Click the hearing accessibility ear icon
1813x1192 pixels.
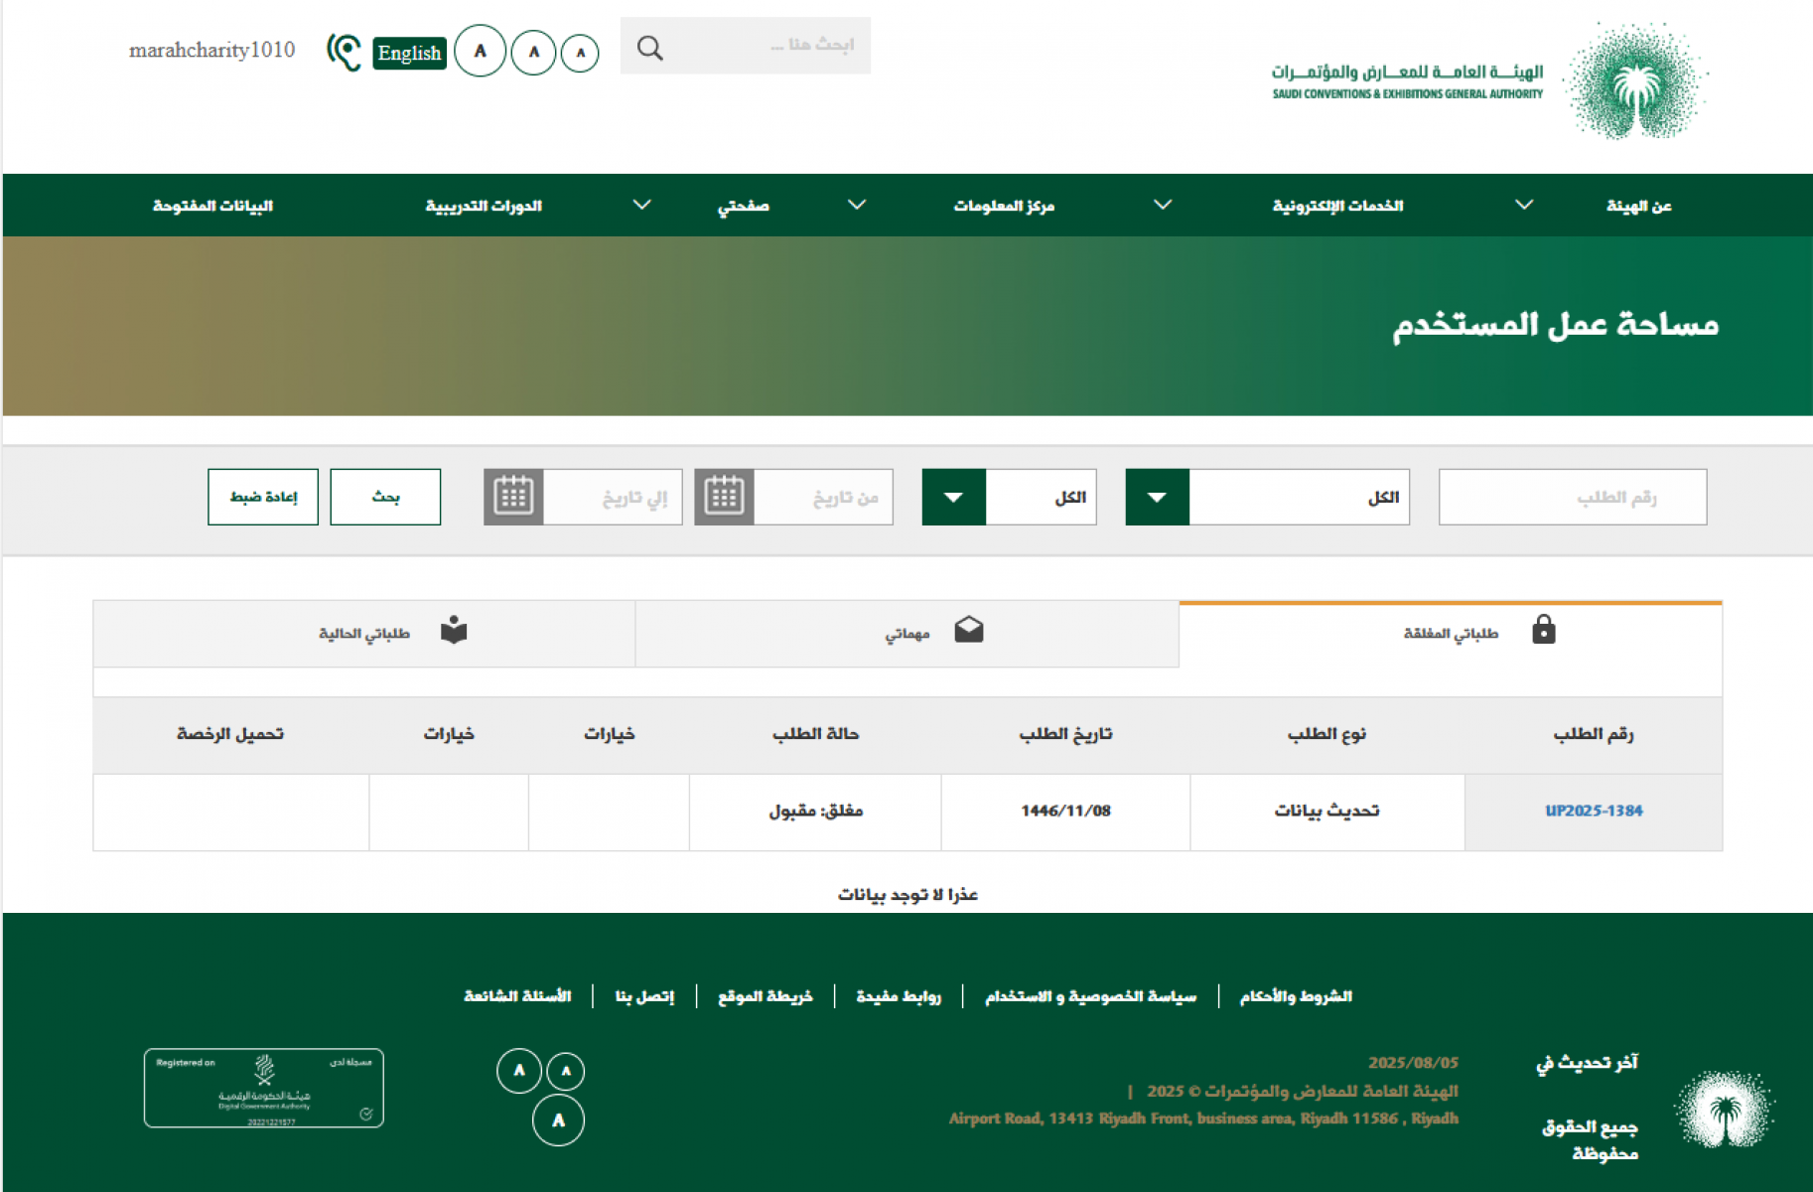coord(344,52)
